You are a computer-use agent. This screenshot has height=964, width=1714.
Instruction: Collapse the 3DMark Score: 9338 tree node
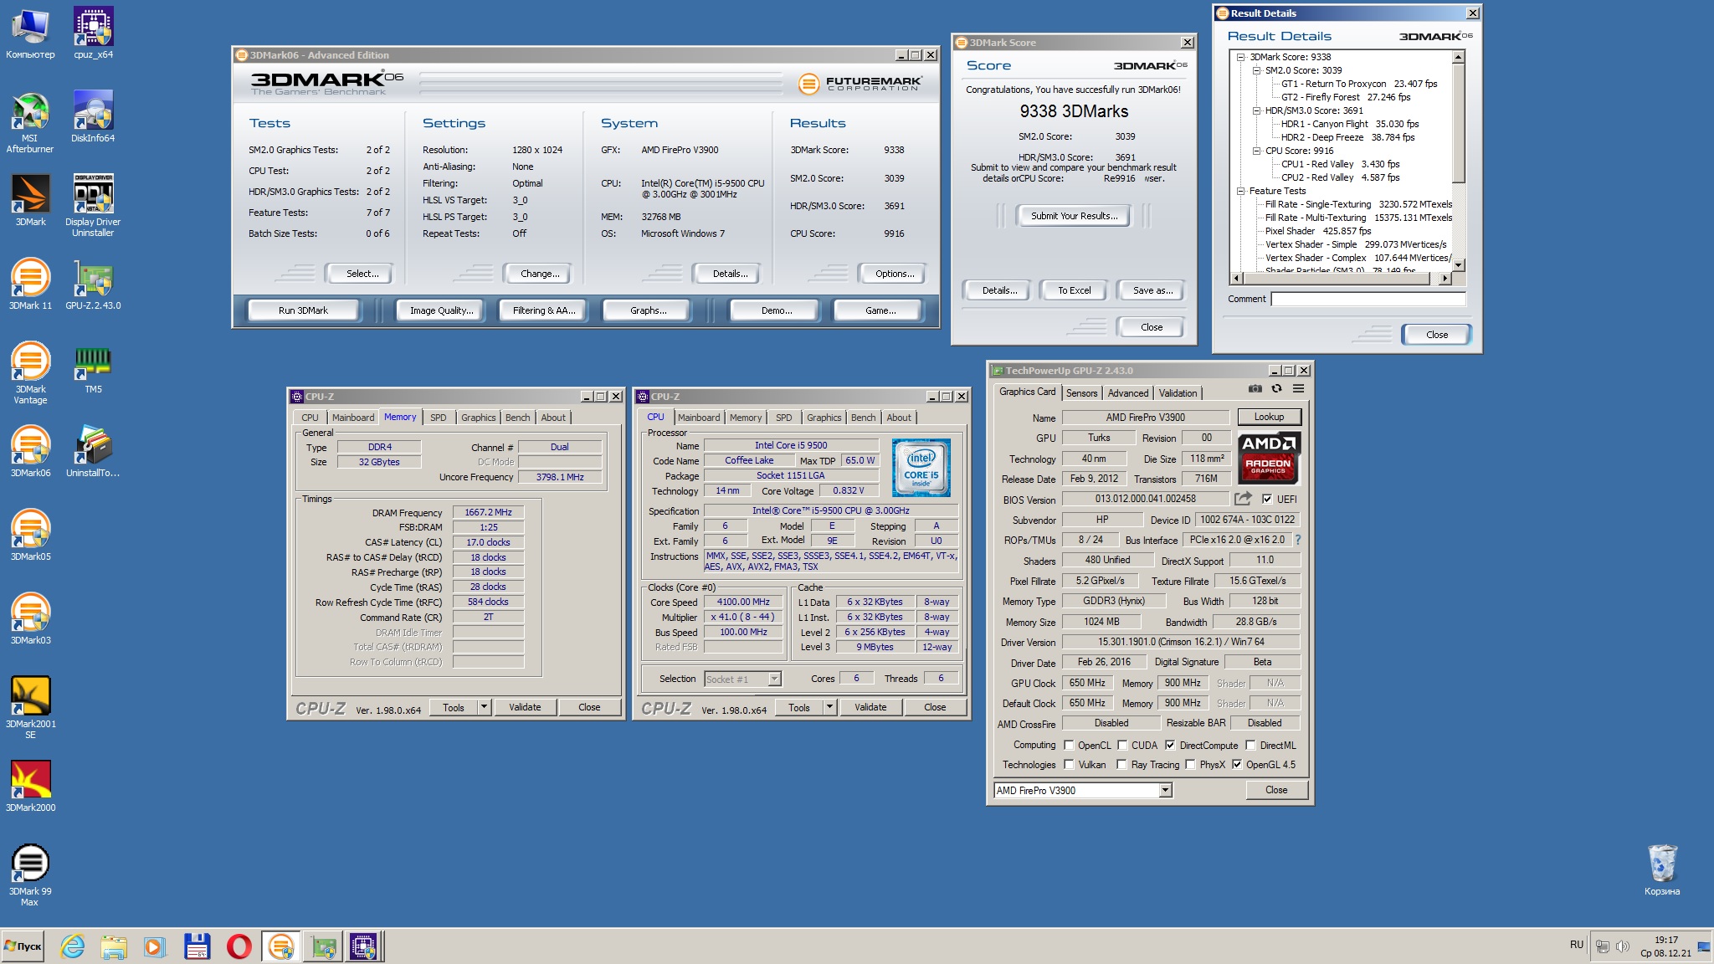click(1241, 57)
